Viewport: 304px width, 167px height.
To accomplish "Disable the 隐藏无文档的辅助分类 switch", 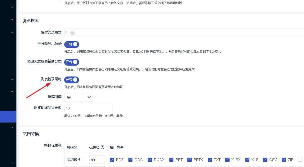I will tap(72, 62).
